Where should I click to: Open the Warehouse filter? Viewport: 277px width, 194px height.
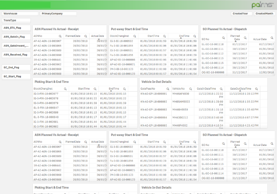click(x=18, y=14)
